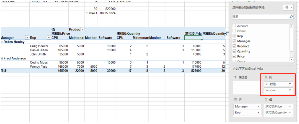Click the field list scrollbar up arrow
This screenshot has width=299, height=124.
[x=291, y=26]
